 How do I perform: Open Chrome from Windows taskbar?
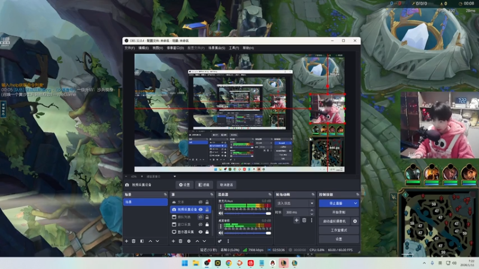229,263
